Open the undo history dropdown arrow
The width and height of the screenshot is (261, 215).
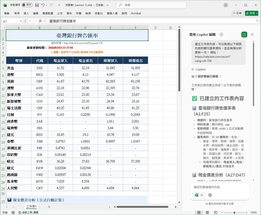pyautogui.click(x=47, y=5)
